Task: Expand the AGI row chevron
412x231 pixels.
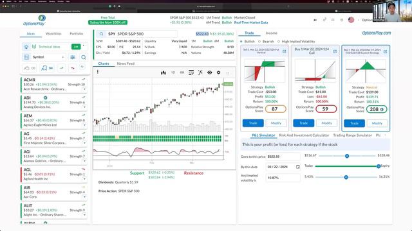Action: [x=84, y=161]
